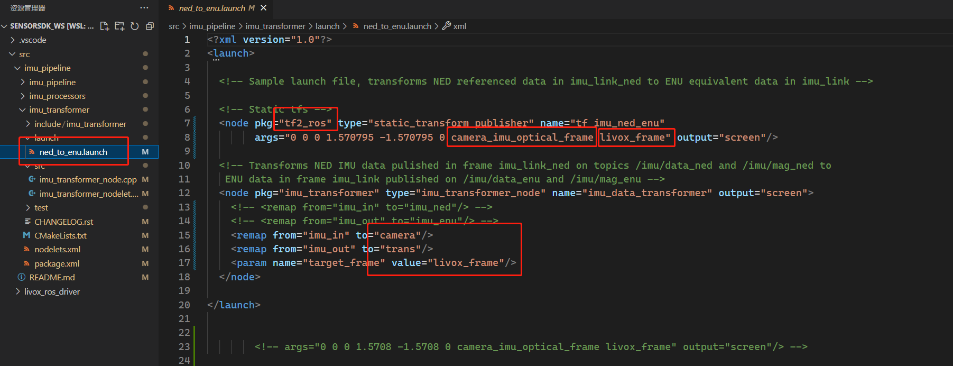Open README.md file

[x=52, y=277]
